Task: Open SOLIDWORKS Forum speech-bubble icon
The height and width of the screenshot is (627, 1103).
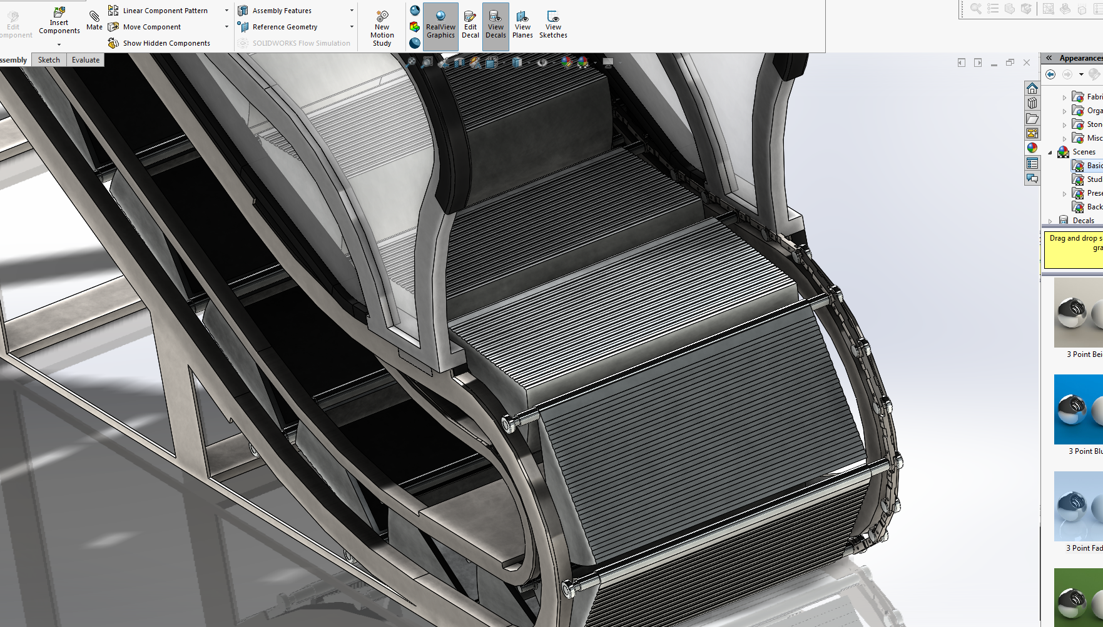Action: tap(1032, 178)
